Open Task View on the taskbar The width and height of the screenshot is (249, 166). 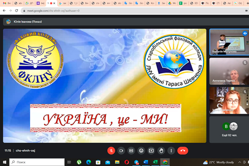pos(69,162)
